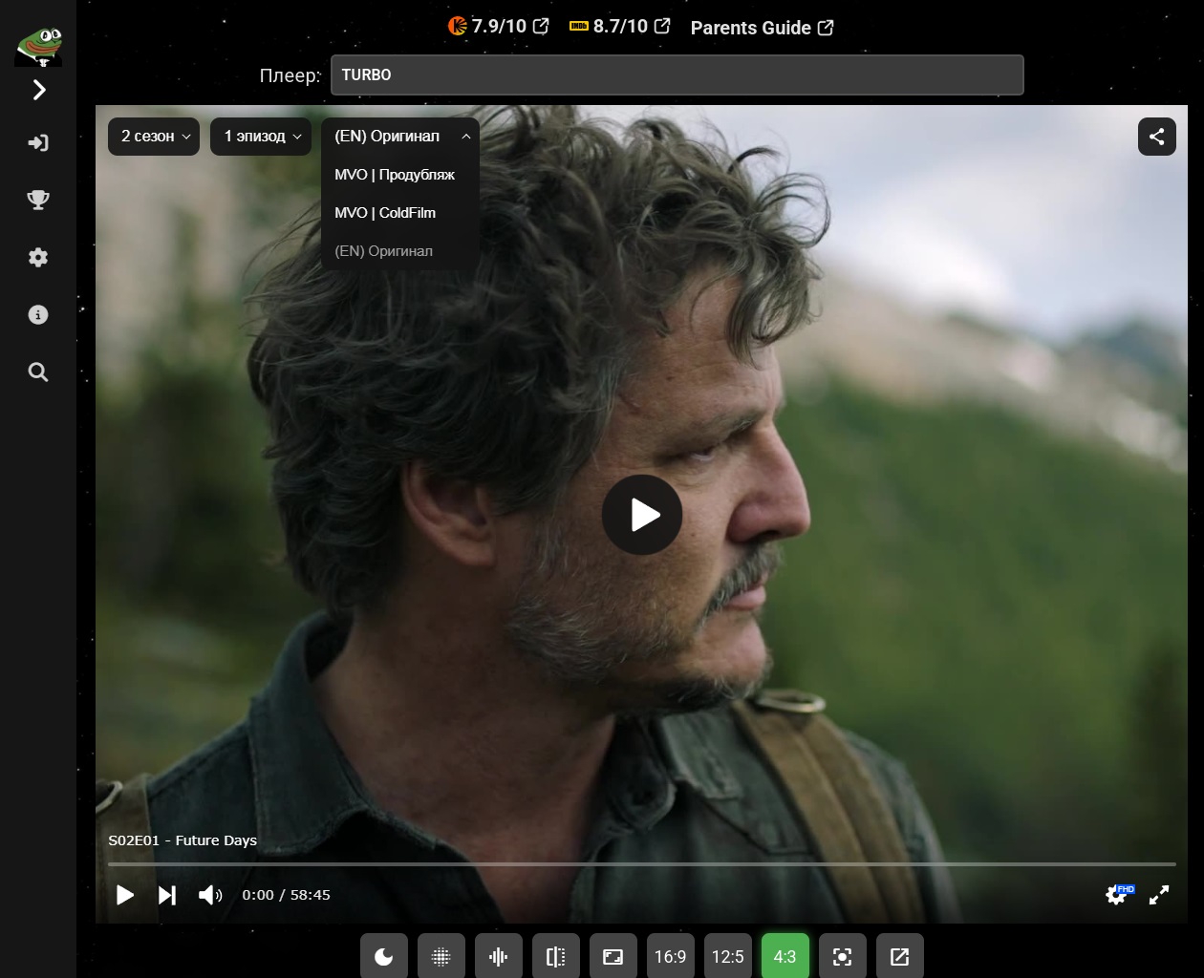Open the TURBO player selector
Image resolution: width=1204 pixels, height=978 pixels.
pos(677,74)
